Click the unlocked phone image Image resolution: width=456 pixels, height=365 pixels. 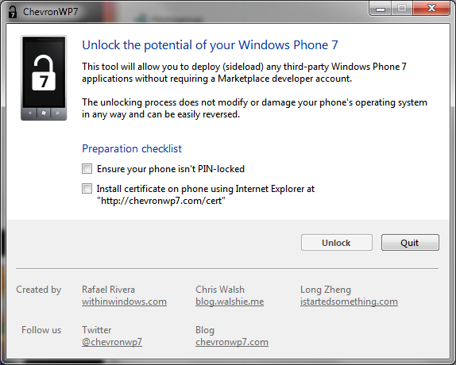(x=44, y=78)
